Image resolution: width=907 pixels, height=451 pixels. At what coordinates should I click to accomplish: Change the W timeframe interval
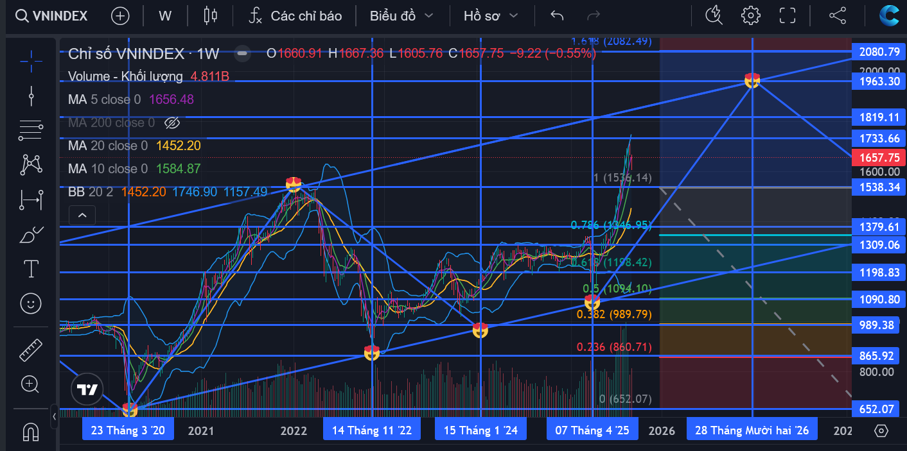point(165,16)
